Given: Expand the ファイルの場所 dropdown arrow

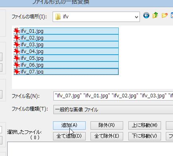Looking at the screenshot, I should click(136, 17).
